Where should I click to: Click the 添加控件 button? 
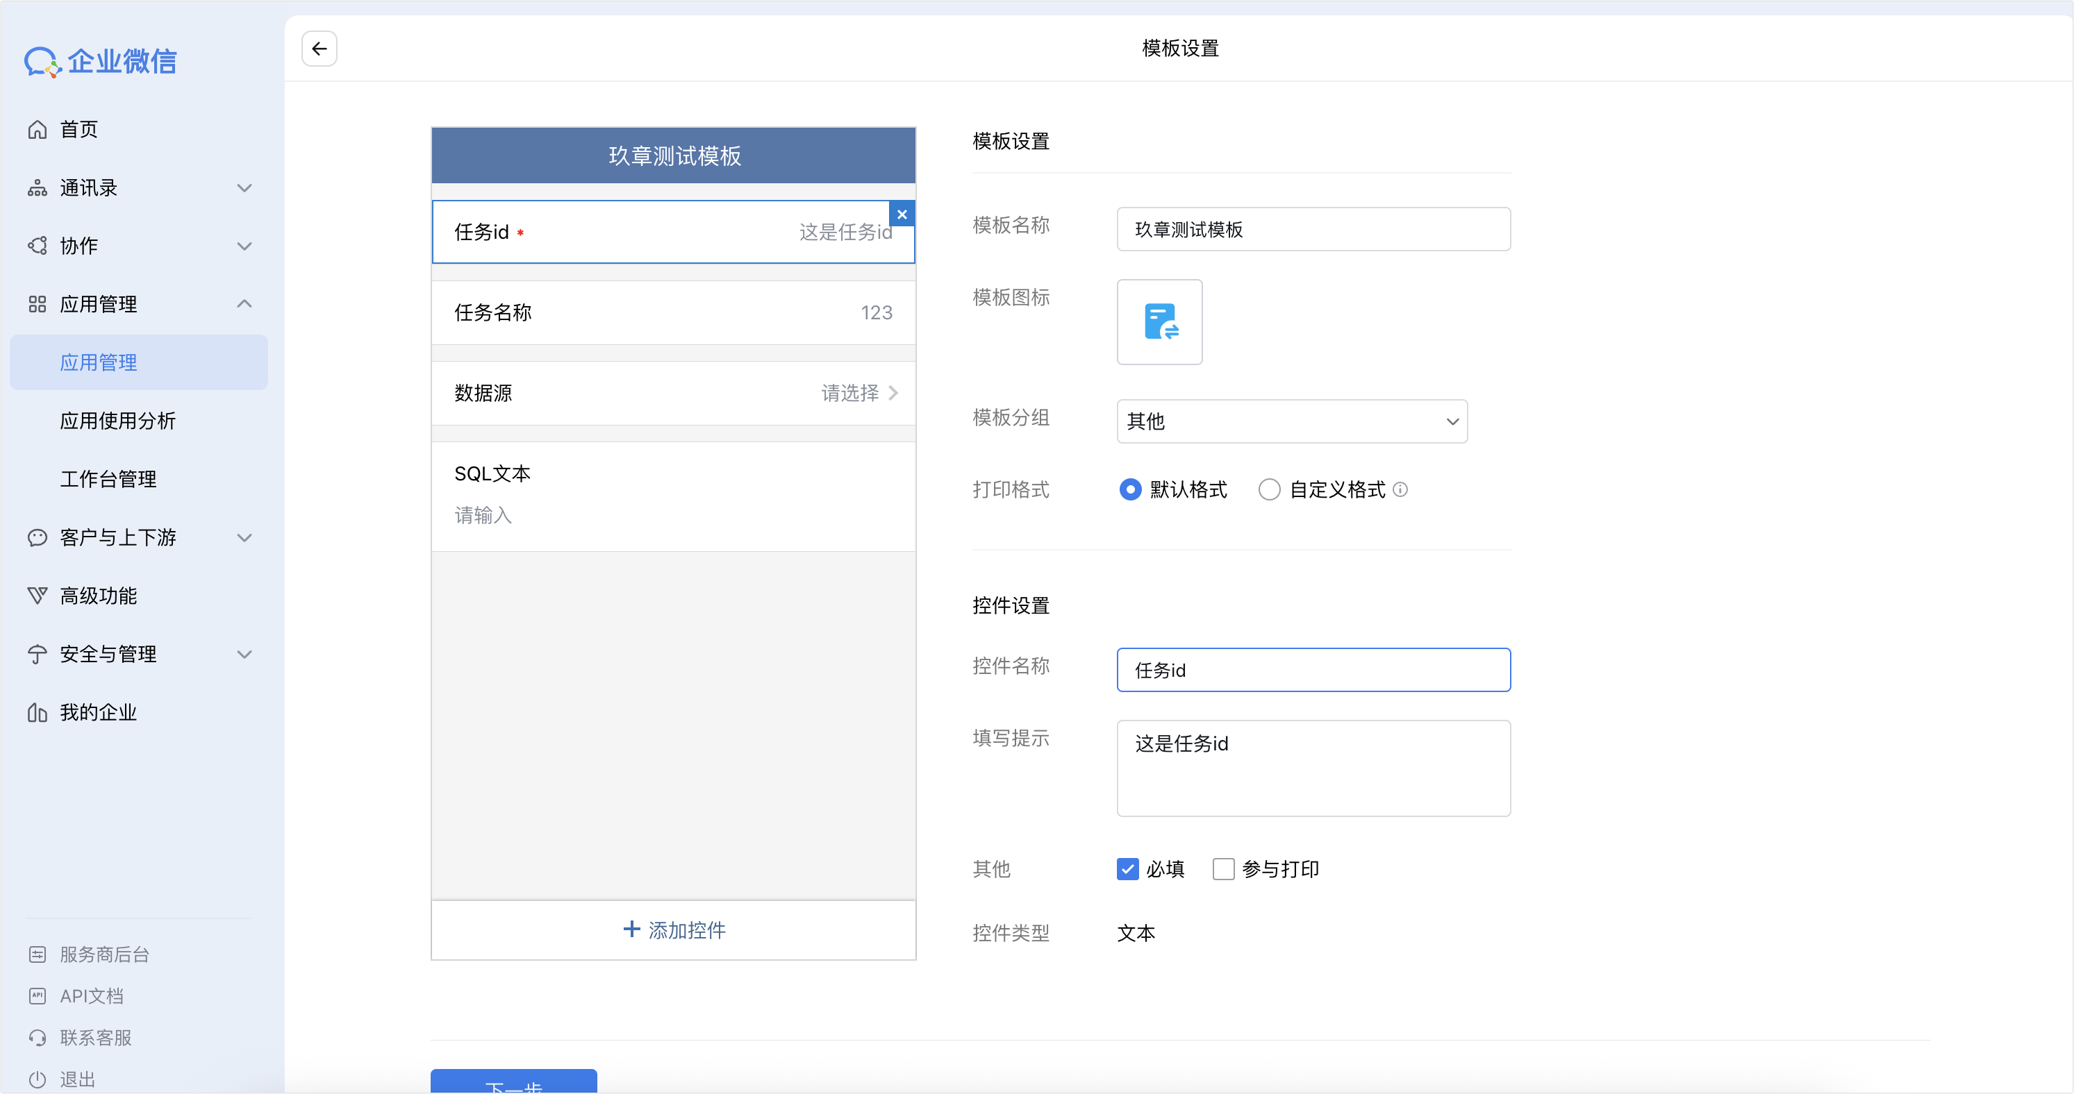[x=674, y=930]
